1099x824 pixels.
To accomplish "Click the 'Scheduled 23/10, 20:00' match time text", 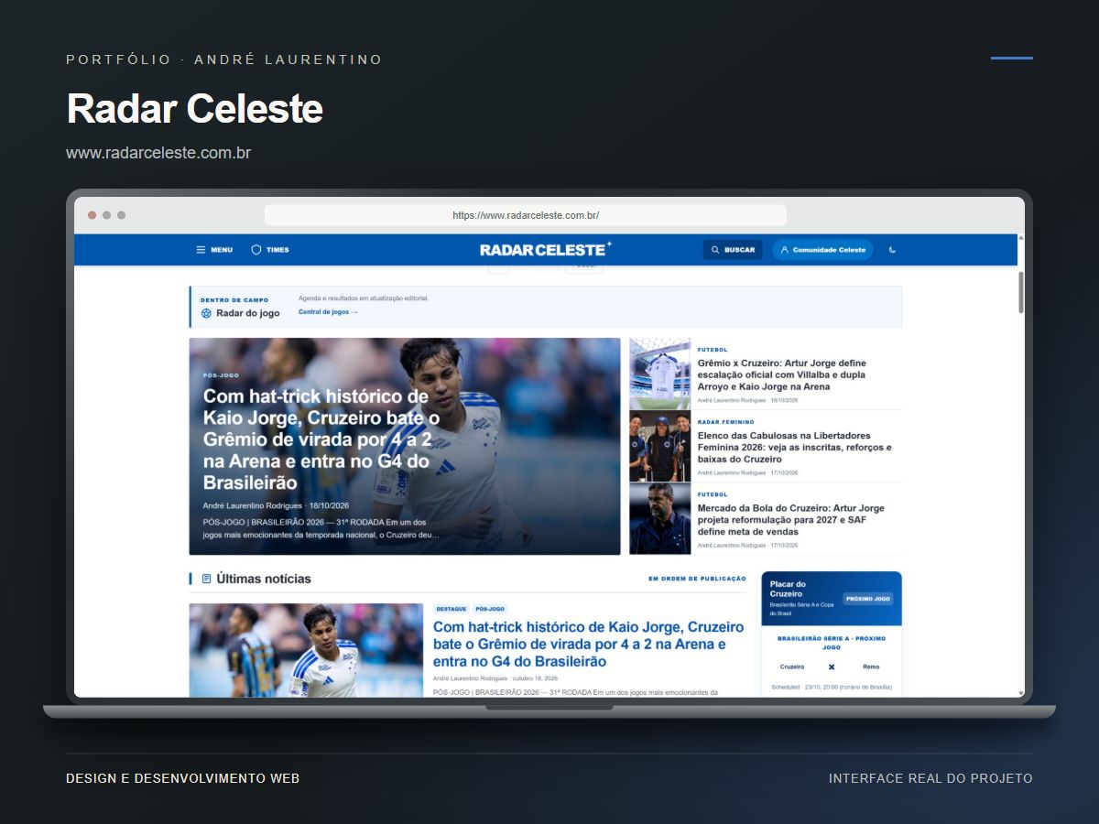I will [831, 687].
